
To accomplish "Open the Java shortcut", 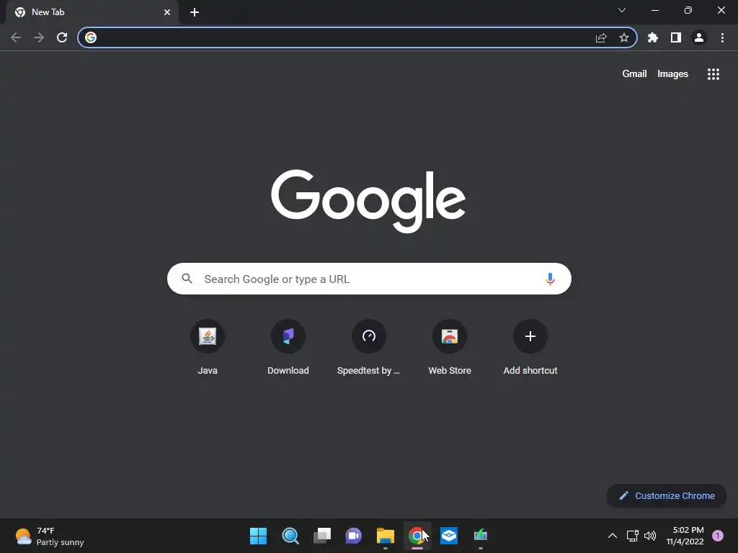I will click(208, 347).
